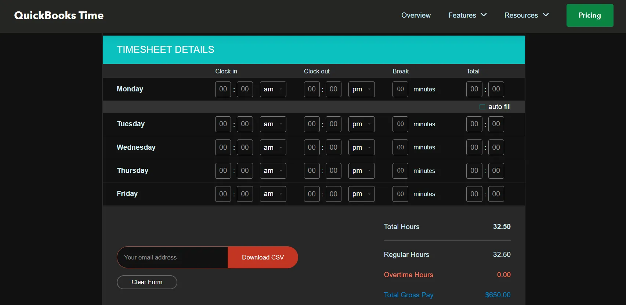
Task: Click Tuesday clock-in hour field
Action: pos(223,124)
